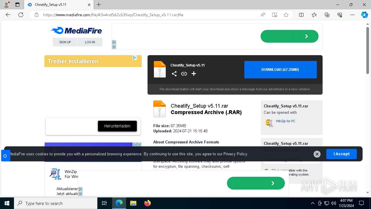Click the green arrow button in top ad
This screenshot has width=371, height=209.
(289, 36)
